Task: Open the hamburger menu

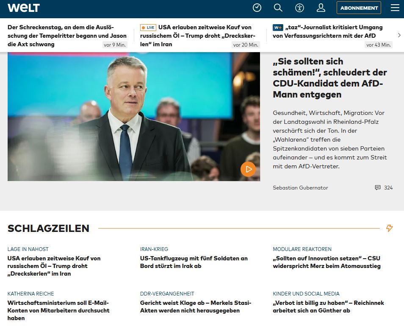Action: click(395, 8)
